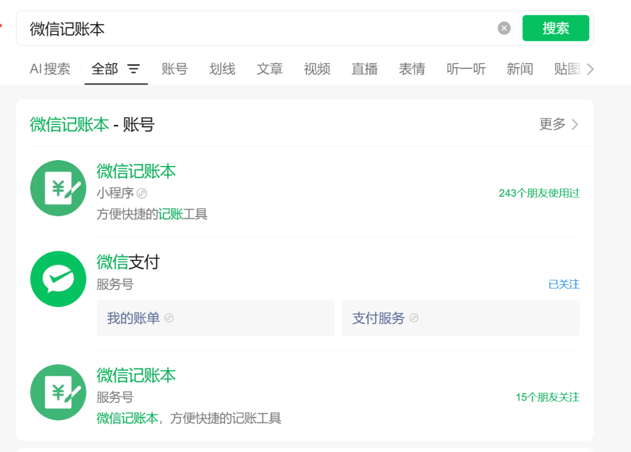Click the 已关注 status label
The height and width of the screenshot is (452, 631).
click(x=564, y=285)
